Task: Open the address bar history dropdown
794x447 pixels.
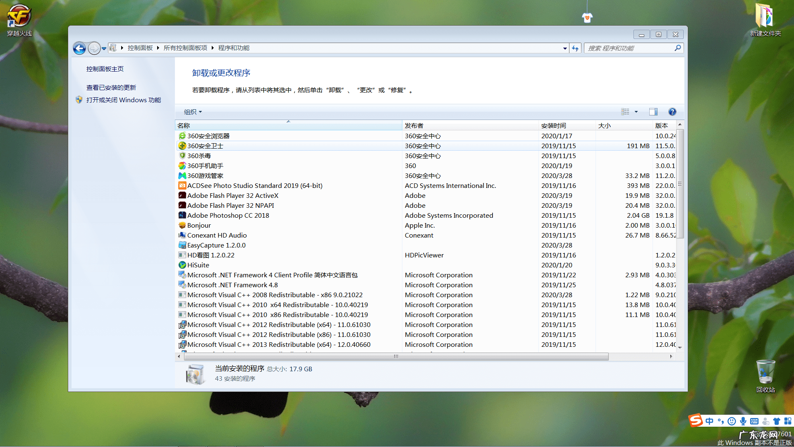Action: (x=565, y=48)
